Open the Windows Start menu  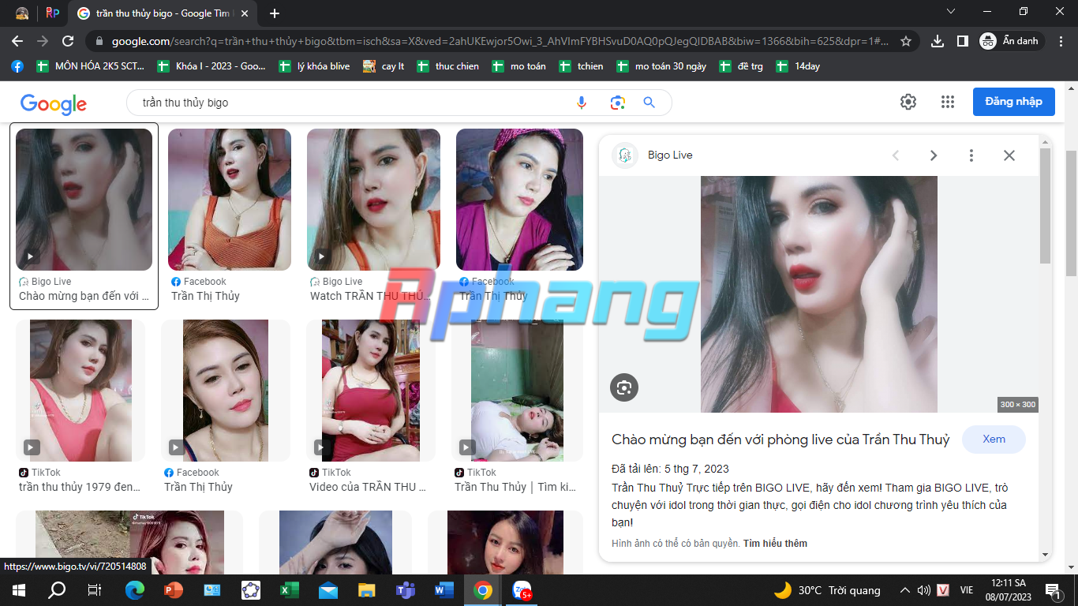[x=18, y=590]
